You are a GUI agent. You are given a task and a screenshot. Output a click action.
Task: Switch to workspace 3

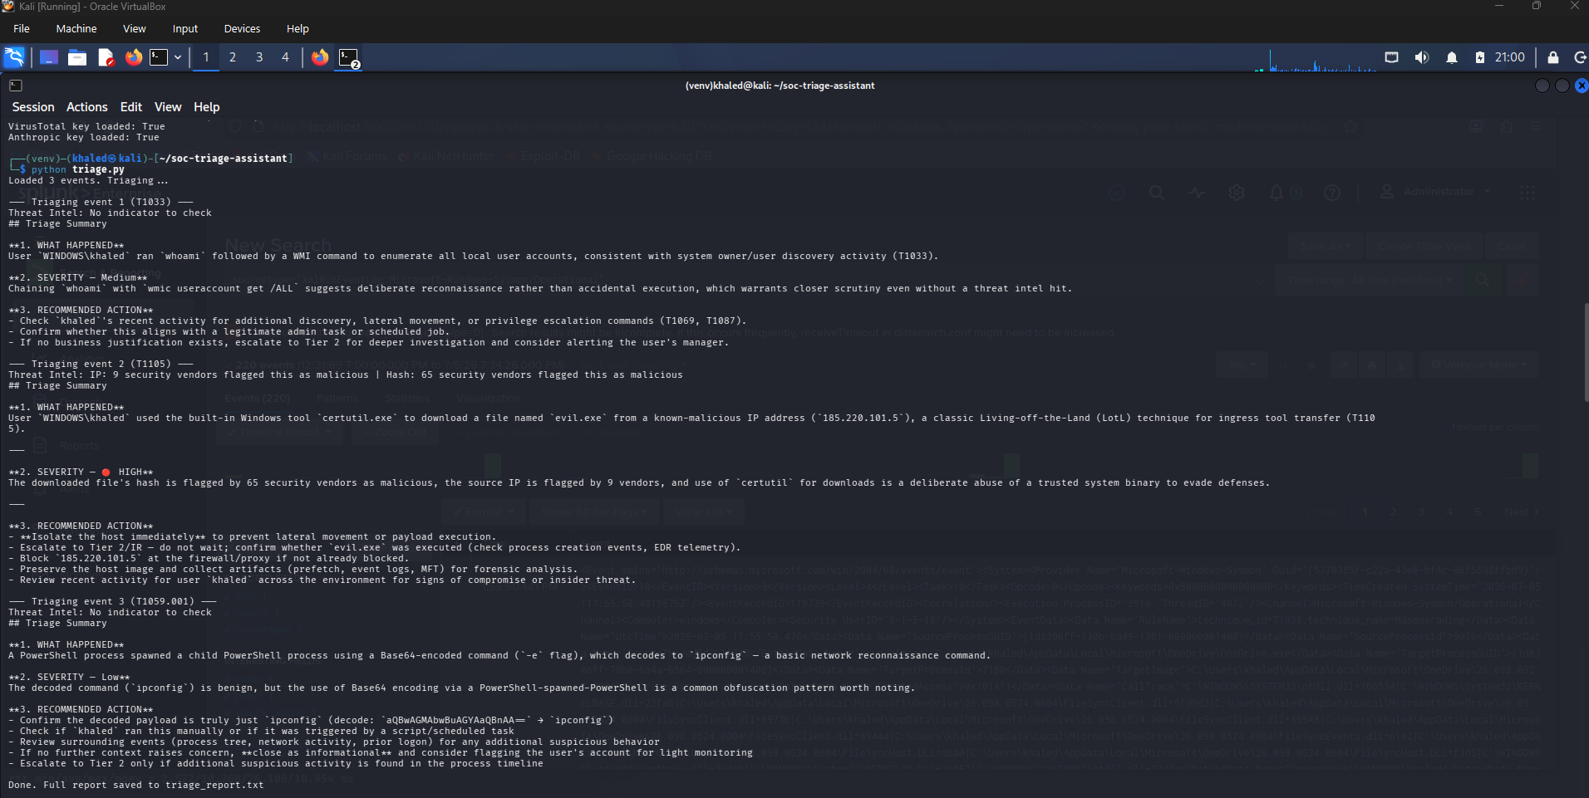(x=259, y=57)
